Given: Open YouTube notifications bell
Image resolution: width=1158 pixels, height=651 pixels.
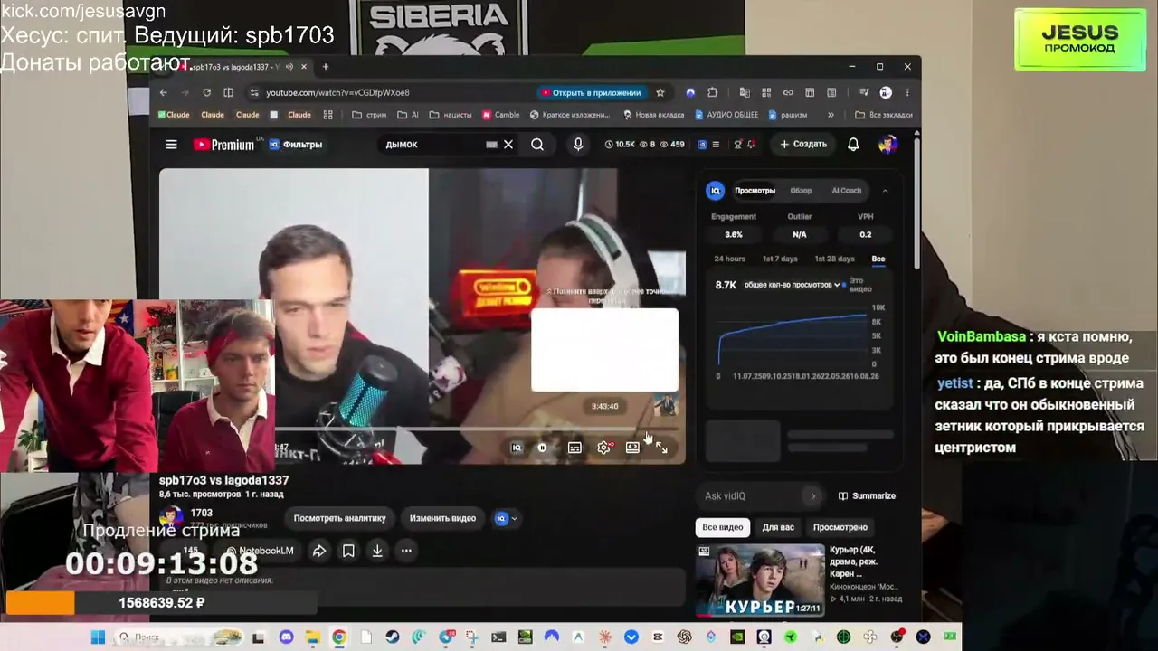Looking at the screenshot, I should [x=853, y=145].
